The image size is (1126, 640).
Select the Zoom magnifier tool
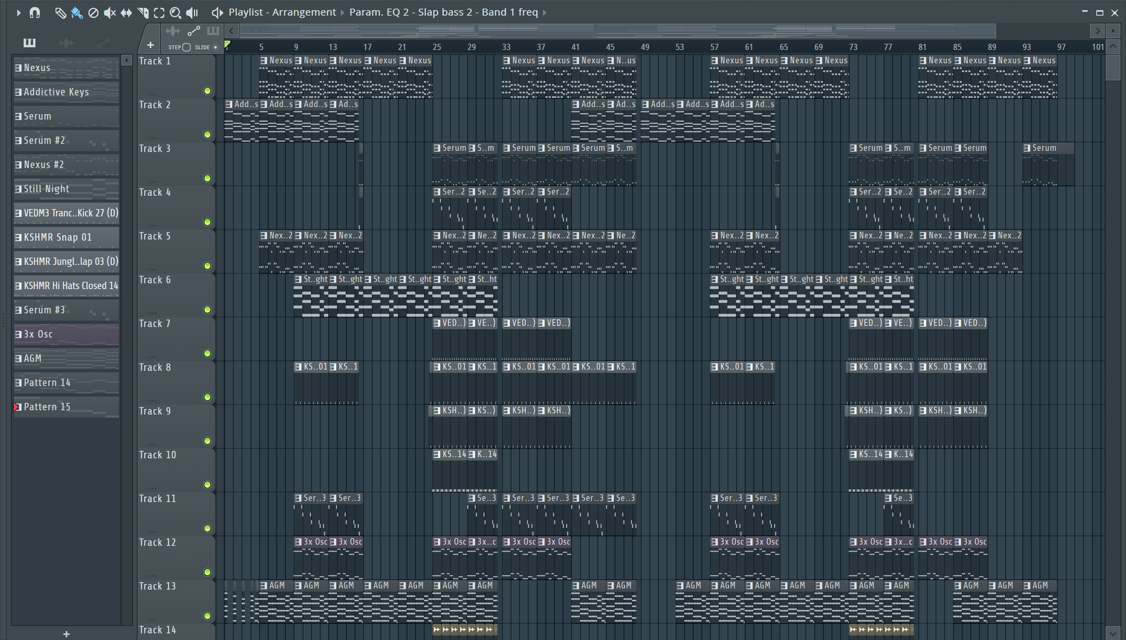(x=176, y=13)
